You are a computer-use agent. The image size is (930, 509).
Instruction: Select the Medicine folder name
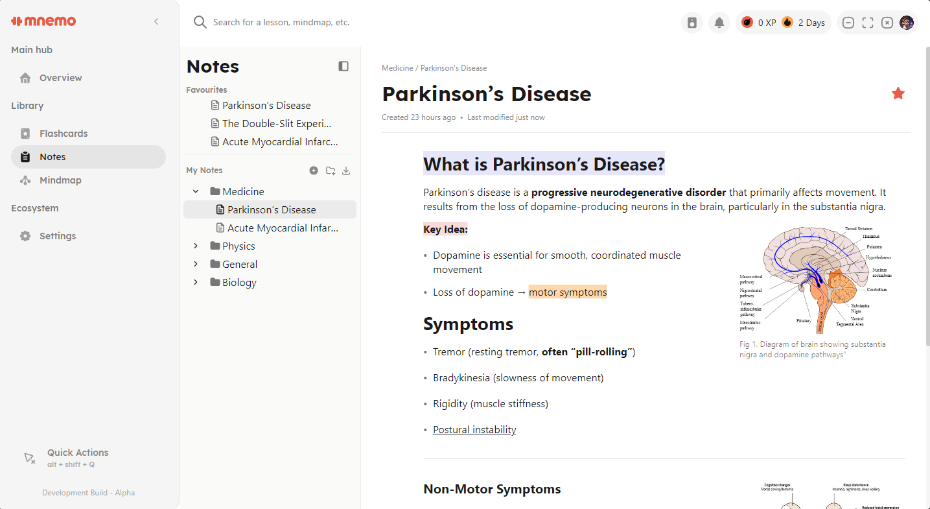243,191
